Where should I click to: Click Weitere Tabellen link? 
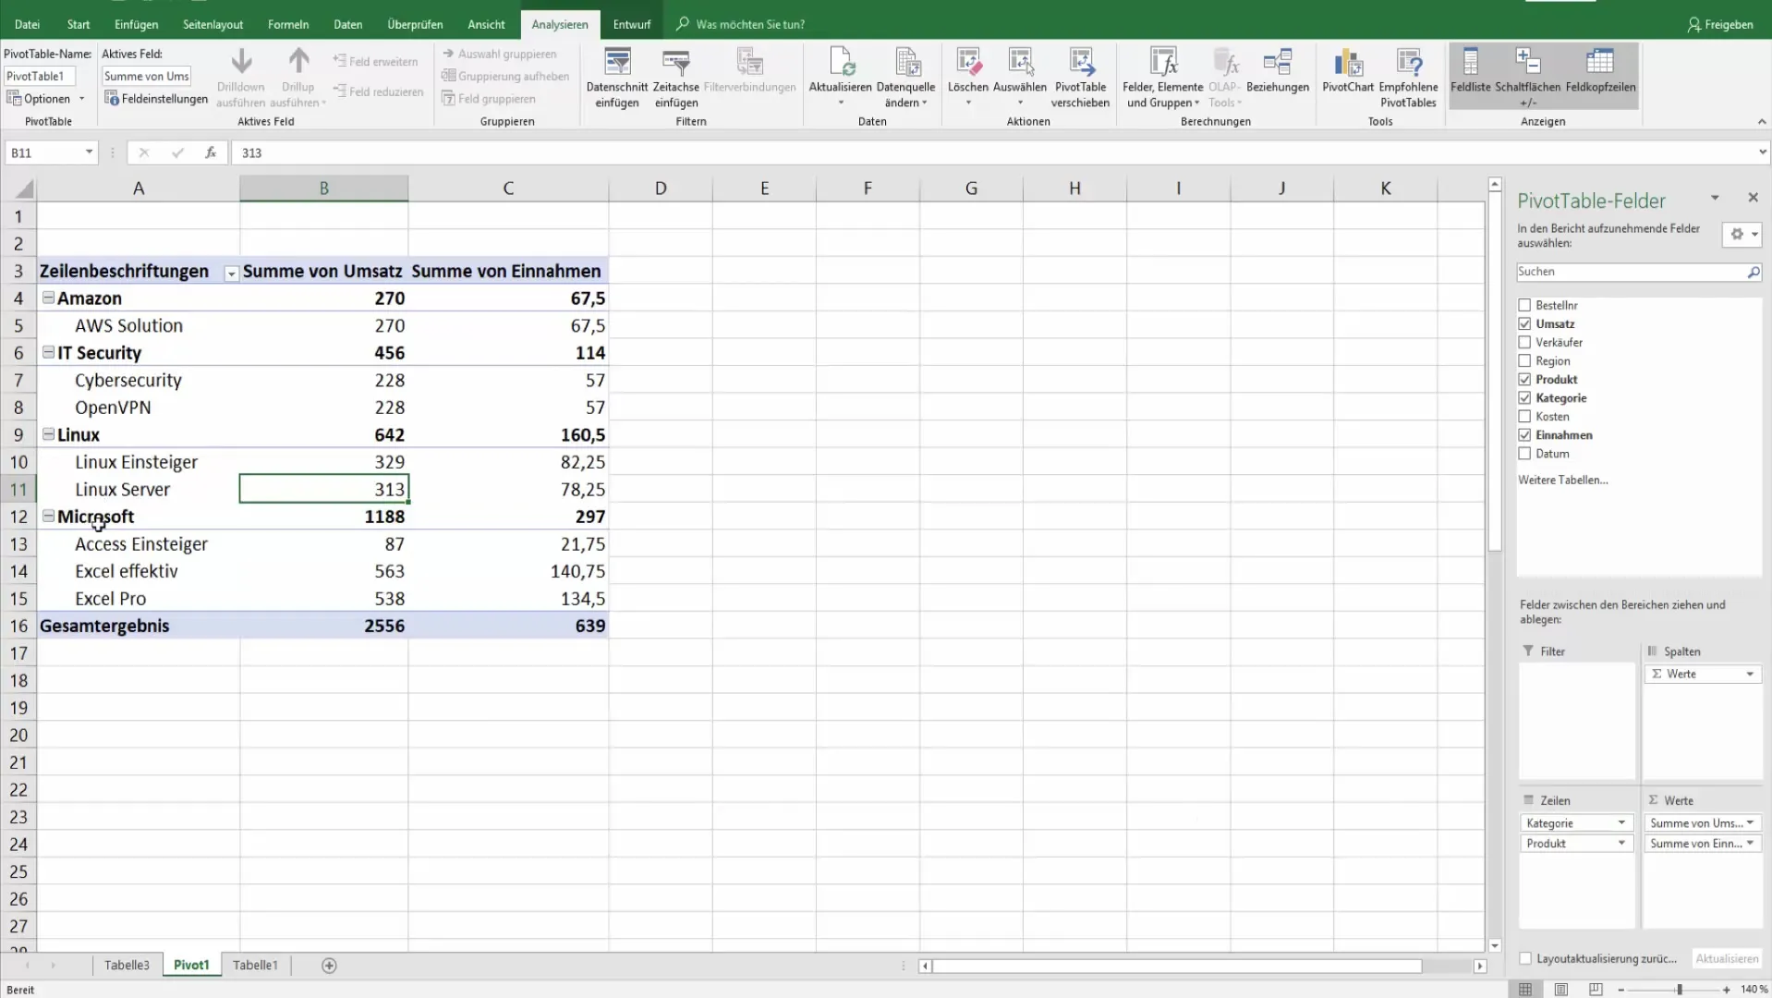(x=1562, y=481)
